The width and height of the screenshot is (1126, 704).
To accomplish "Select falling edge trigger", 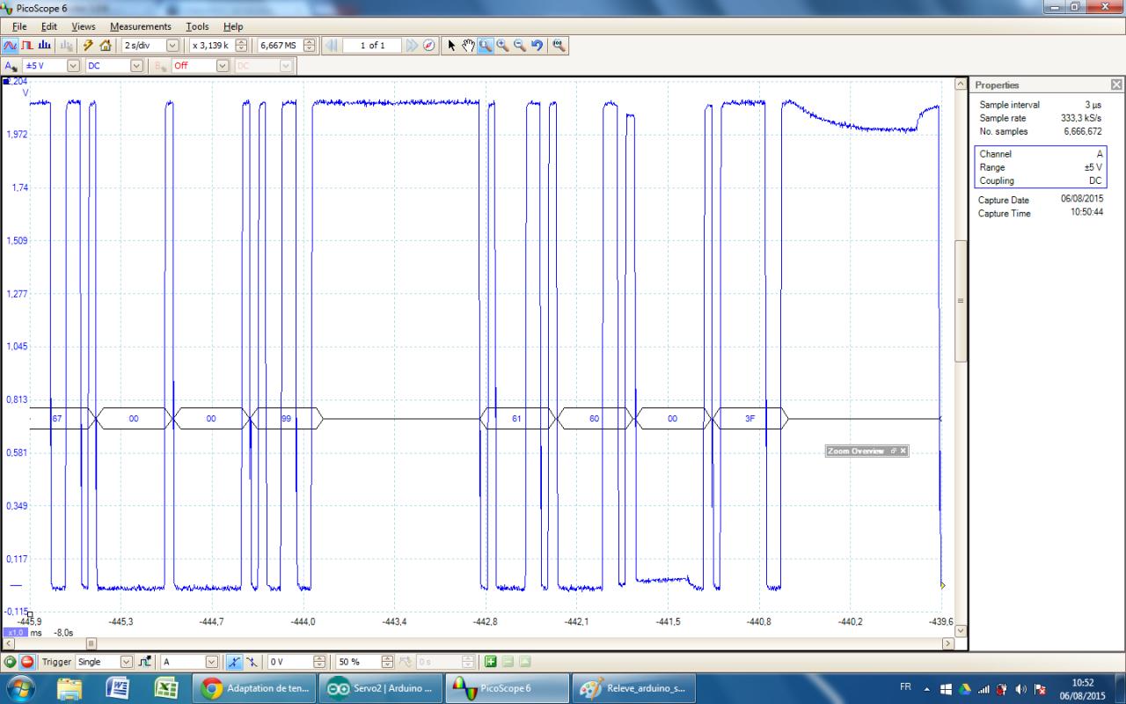I will pyautogui.click(x=252, y=662).
